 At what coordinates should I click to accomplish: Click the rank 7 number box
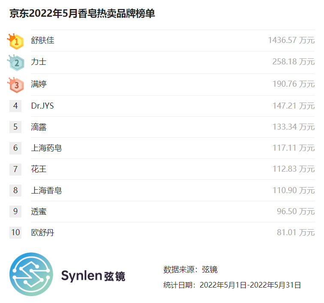15,169
